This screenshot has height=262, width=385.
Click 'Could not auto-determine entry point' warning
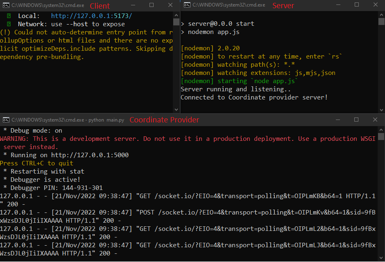click(86, 32)
